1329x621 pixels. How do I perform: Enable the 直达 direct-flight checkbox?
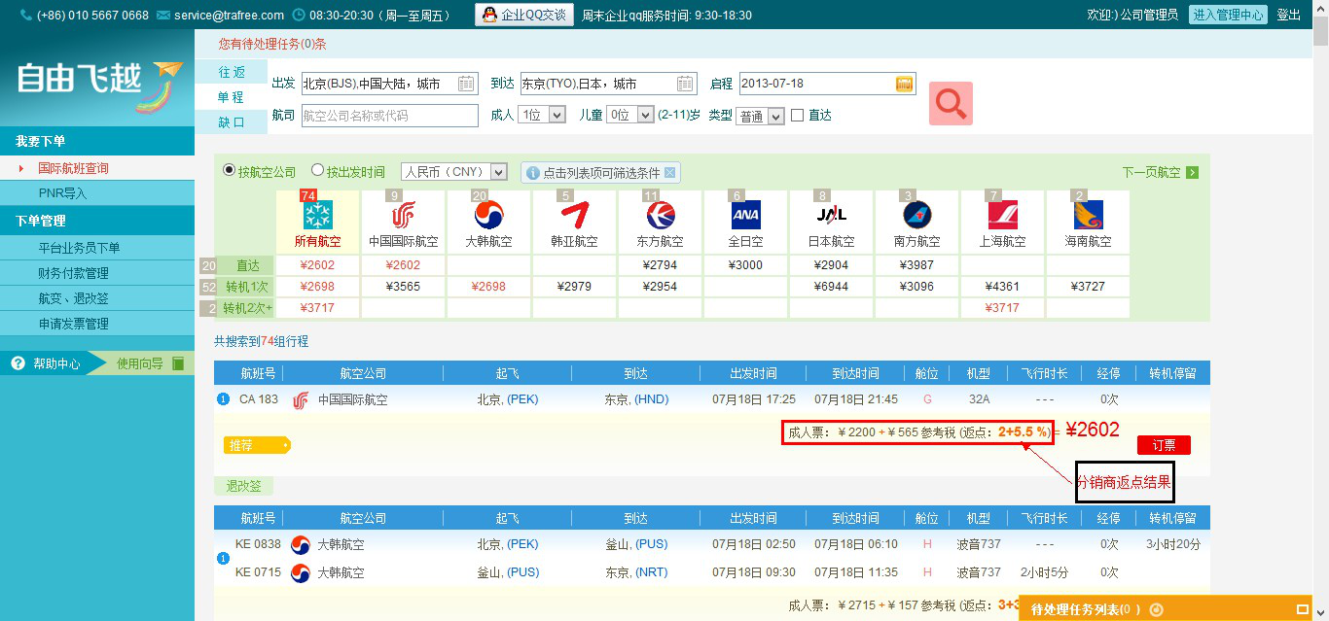click(x=798, y=116)
